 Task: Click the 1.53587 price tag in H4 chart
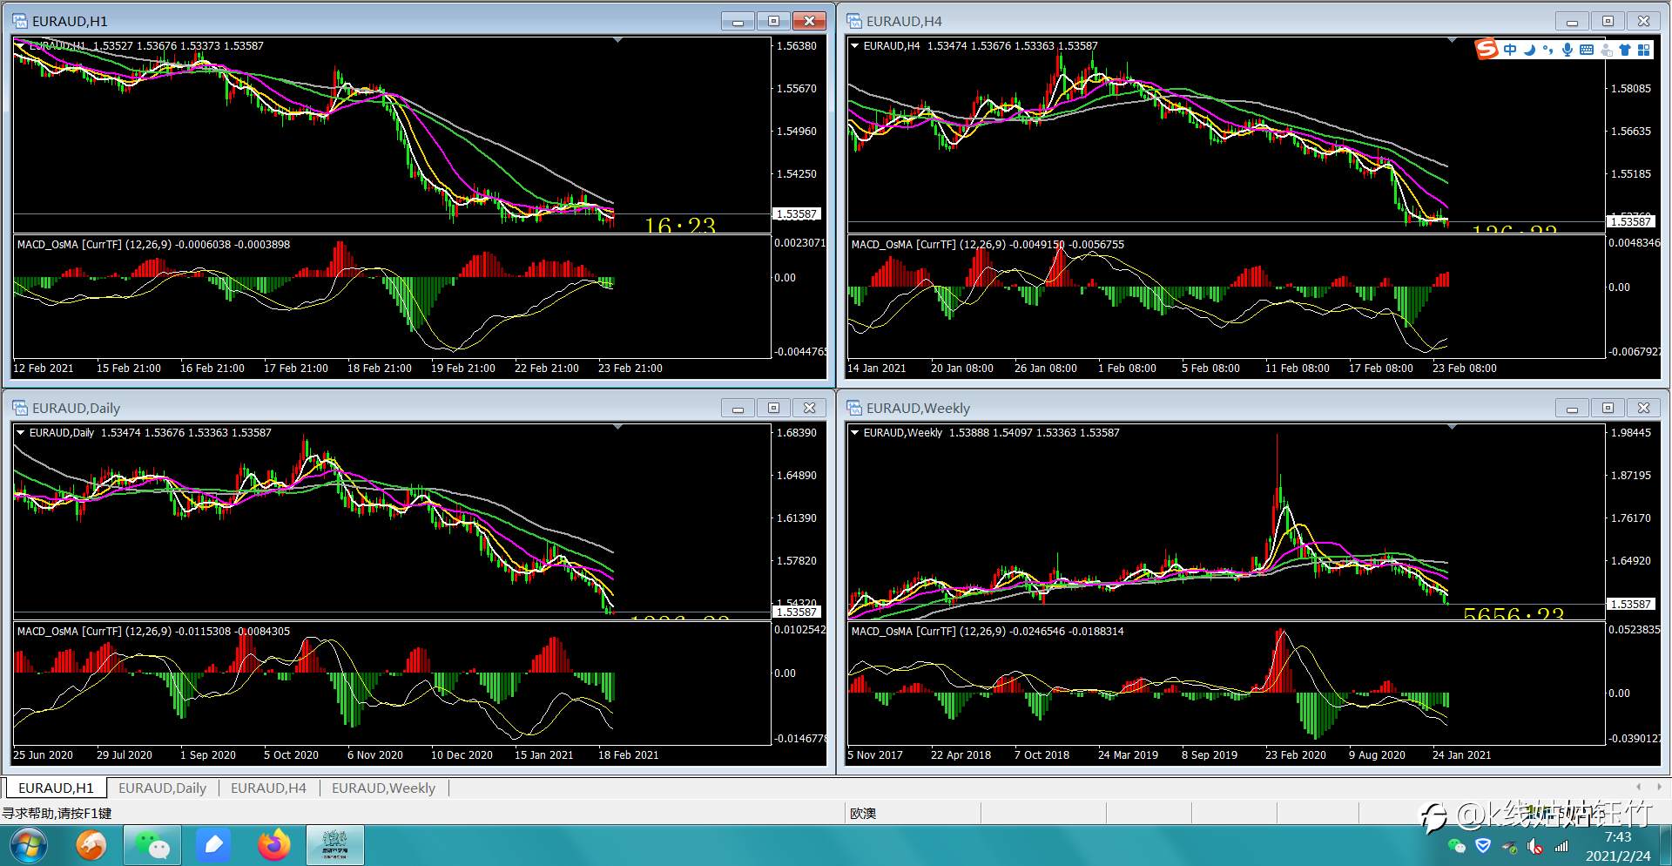1631,221
